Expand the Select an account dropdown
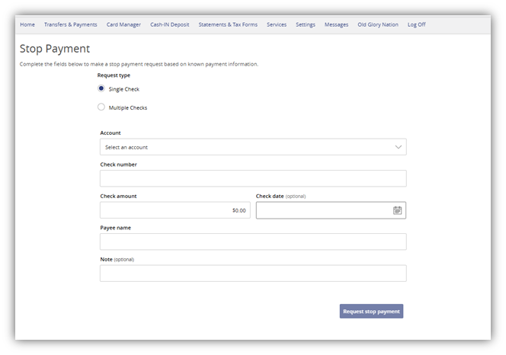This screenshot has width=506, height=355. (x=253, y=147)
